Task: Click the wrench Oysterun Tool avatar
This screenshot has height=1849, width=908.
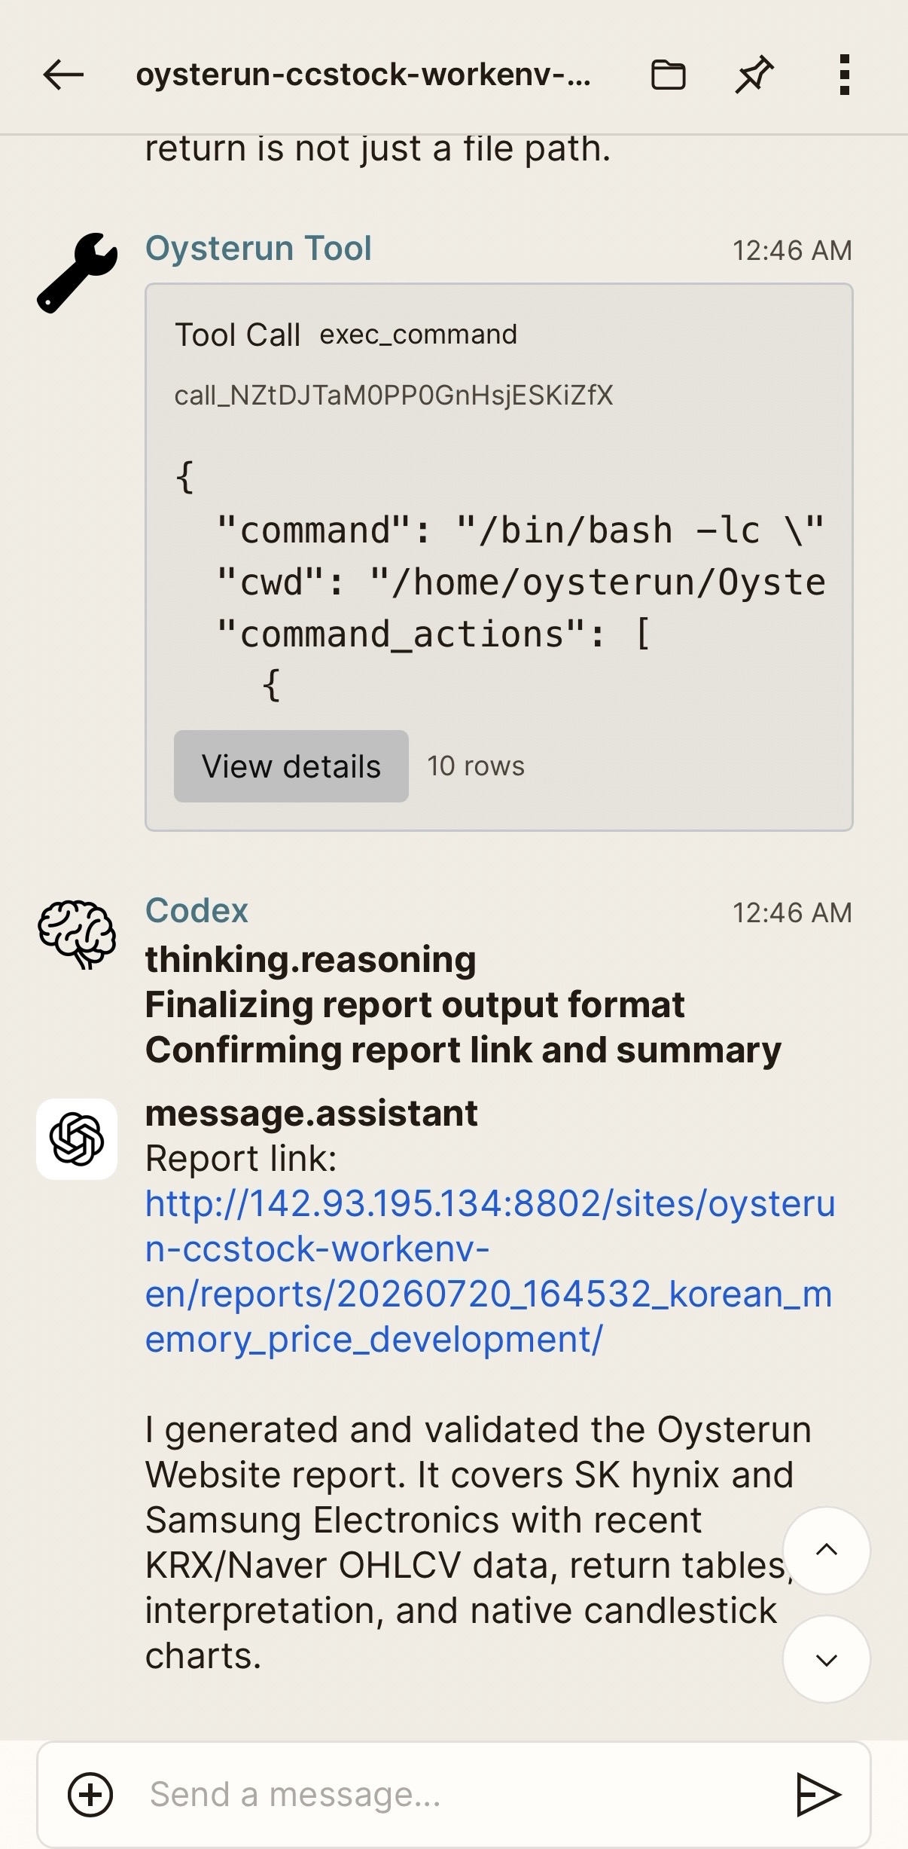Action: [x=77, y=273]
